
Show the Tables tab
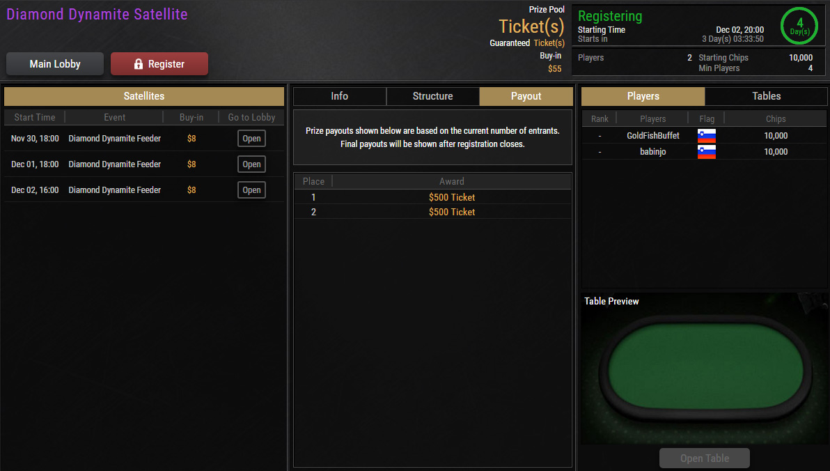pyautogui.click(x=766, y=96)
